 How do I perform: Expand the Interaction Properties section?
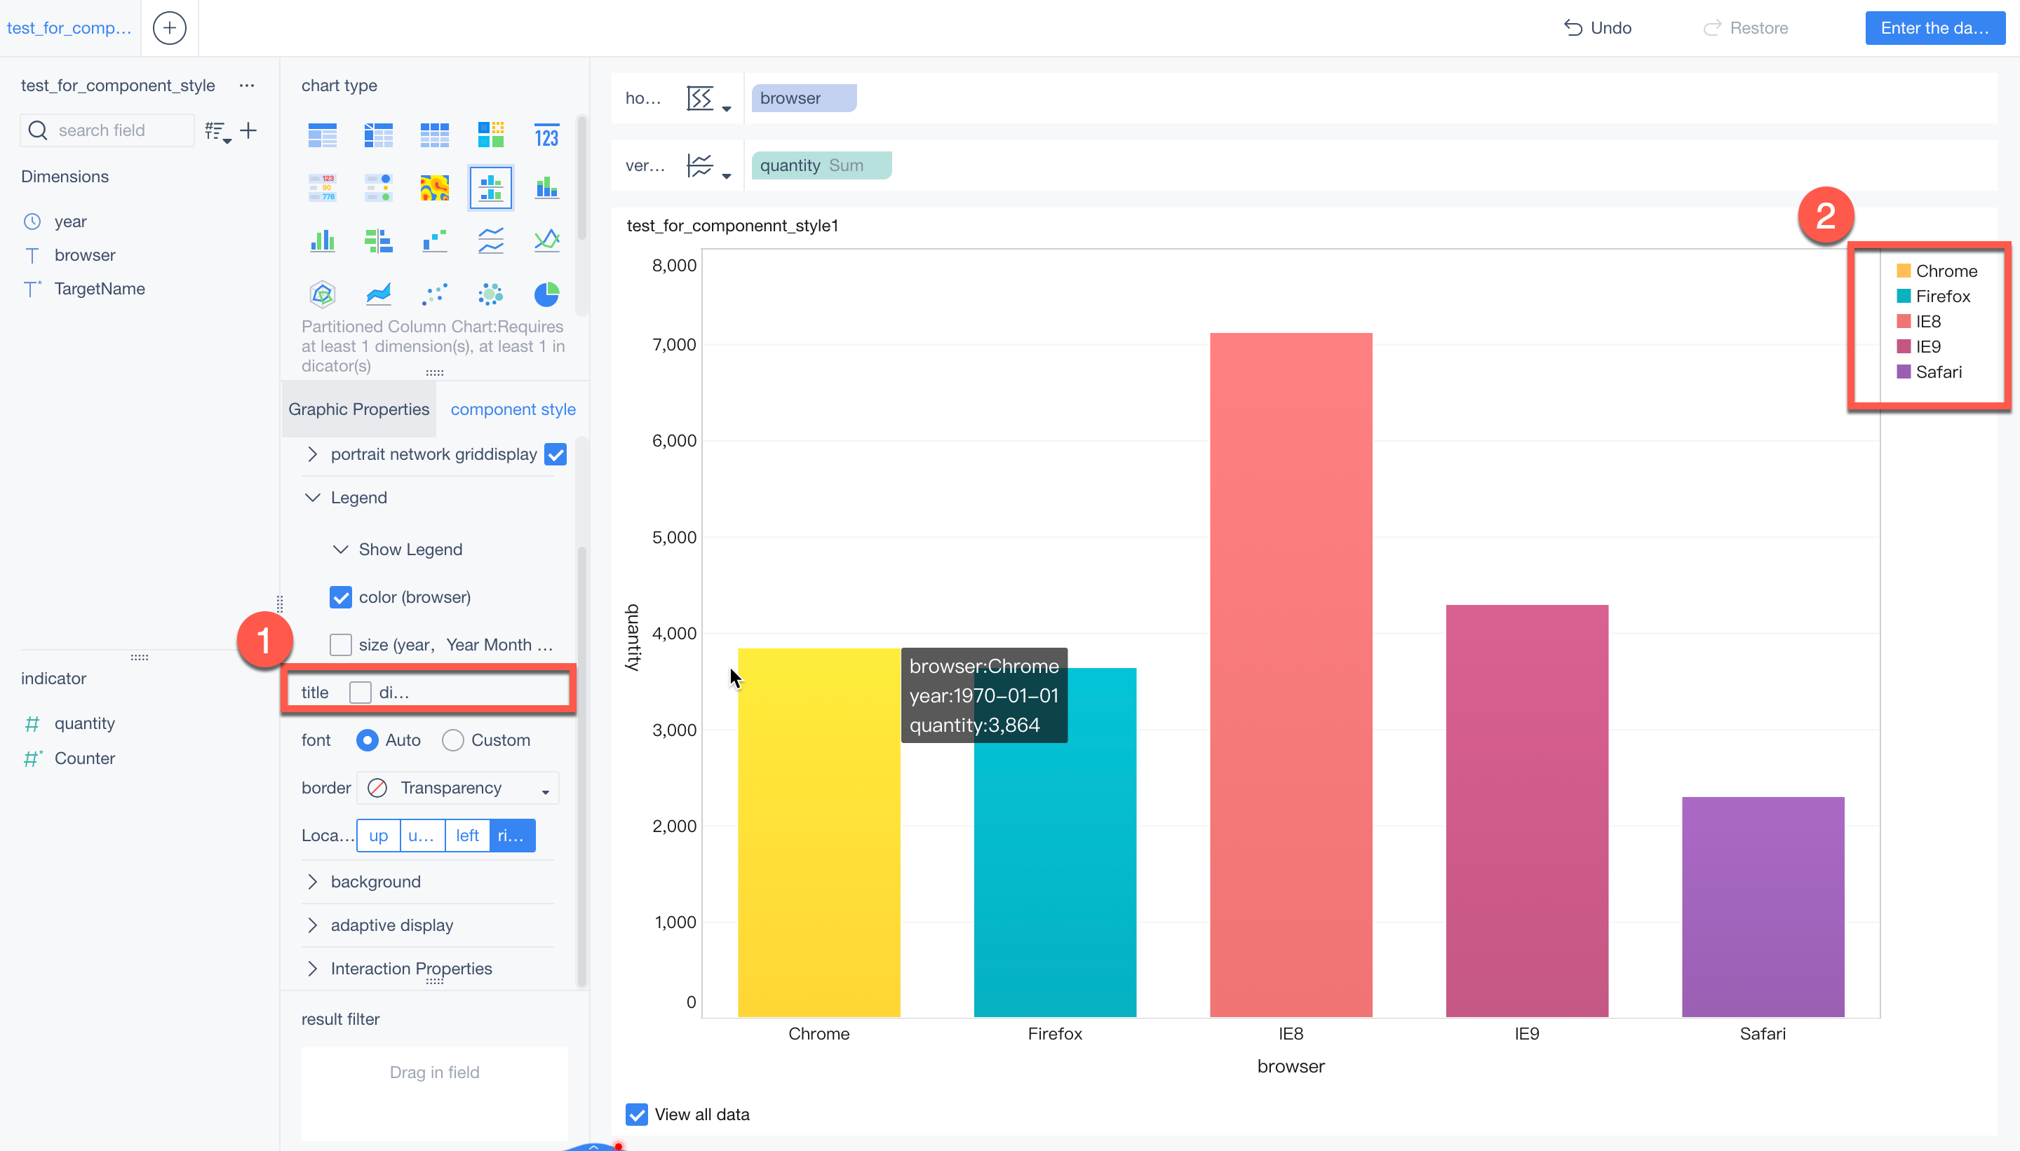[312, 968]
